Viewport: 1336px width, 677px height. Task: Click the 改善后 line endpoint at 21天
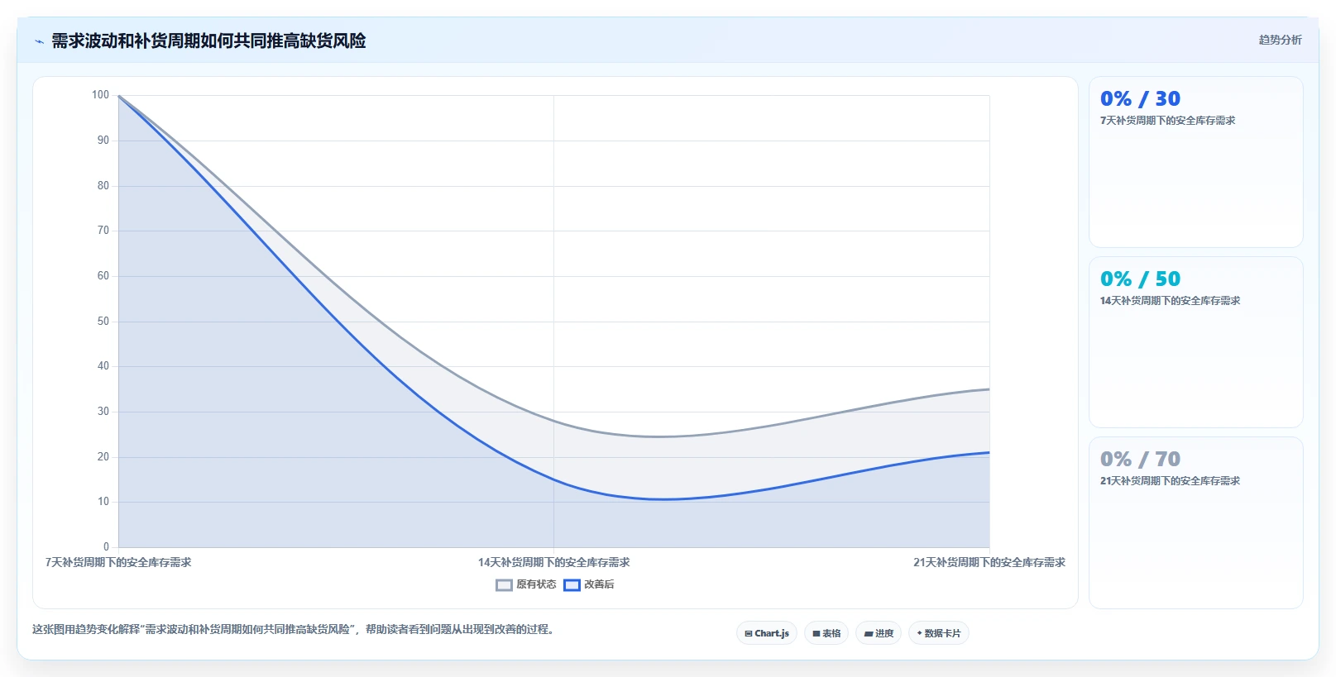(x=989, y=452)
